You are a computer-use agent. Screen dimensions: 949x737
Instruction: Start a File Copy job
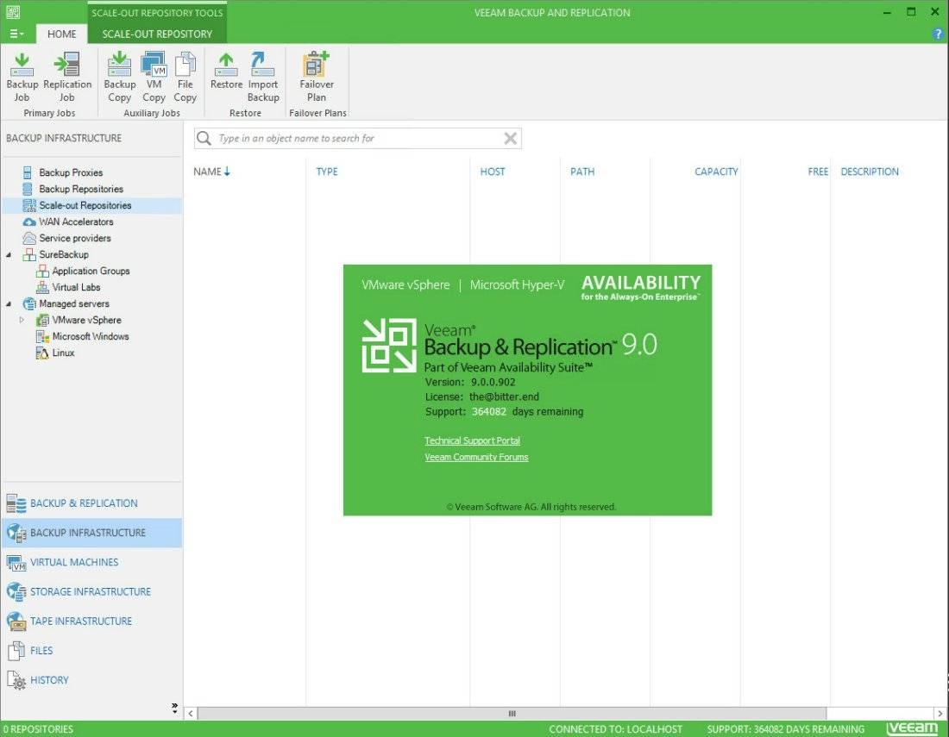tap(185, 78)
